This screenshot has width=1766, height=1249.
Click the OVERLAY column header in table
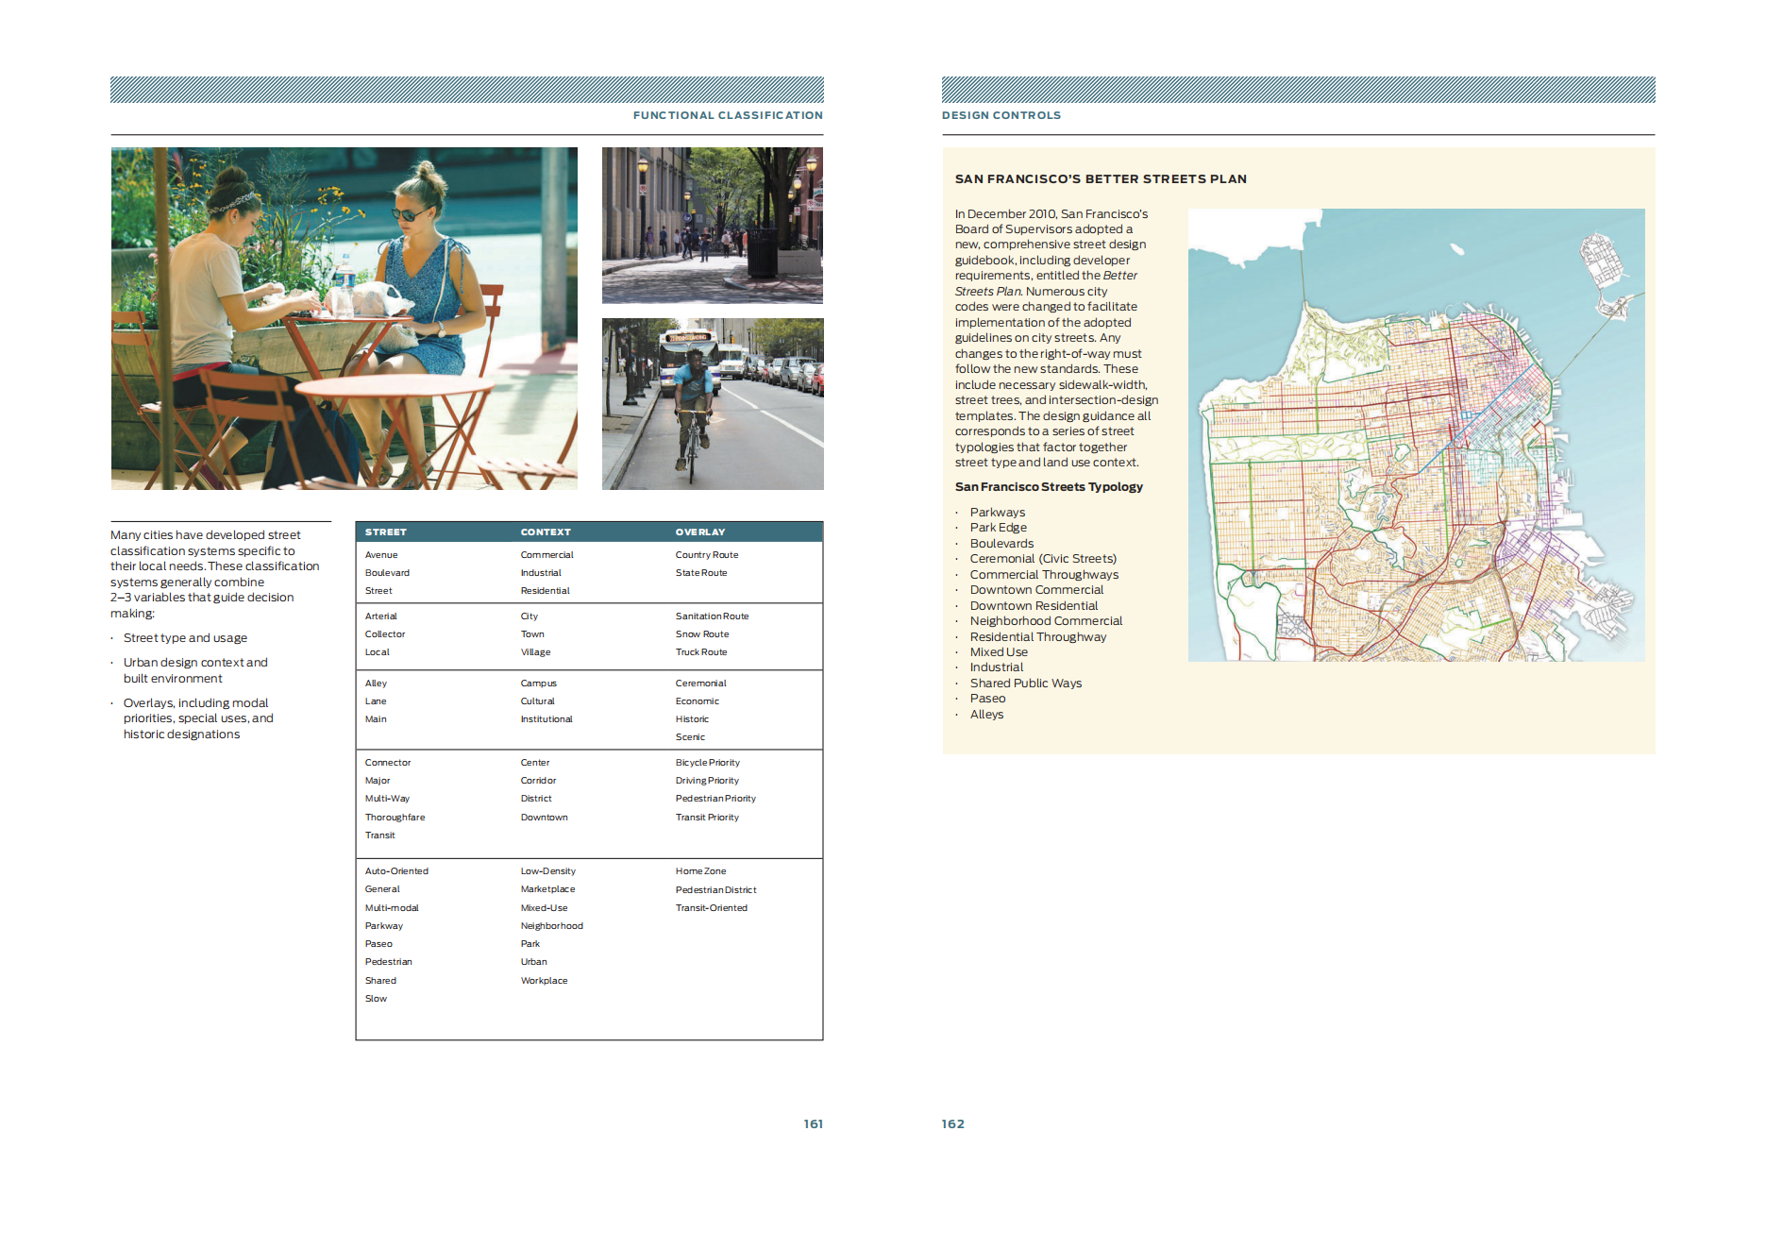(x=699, y=532)
